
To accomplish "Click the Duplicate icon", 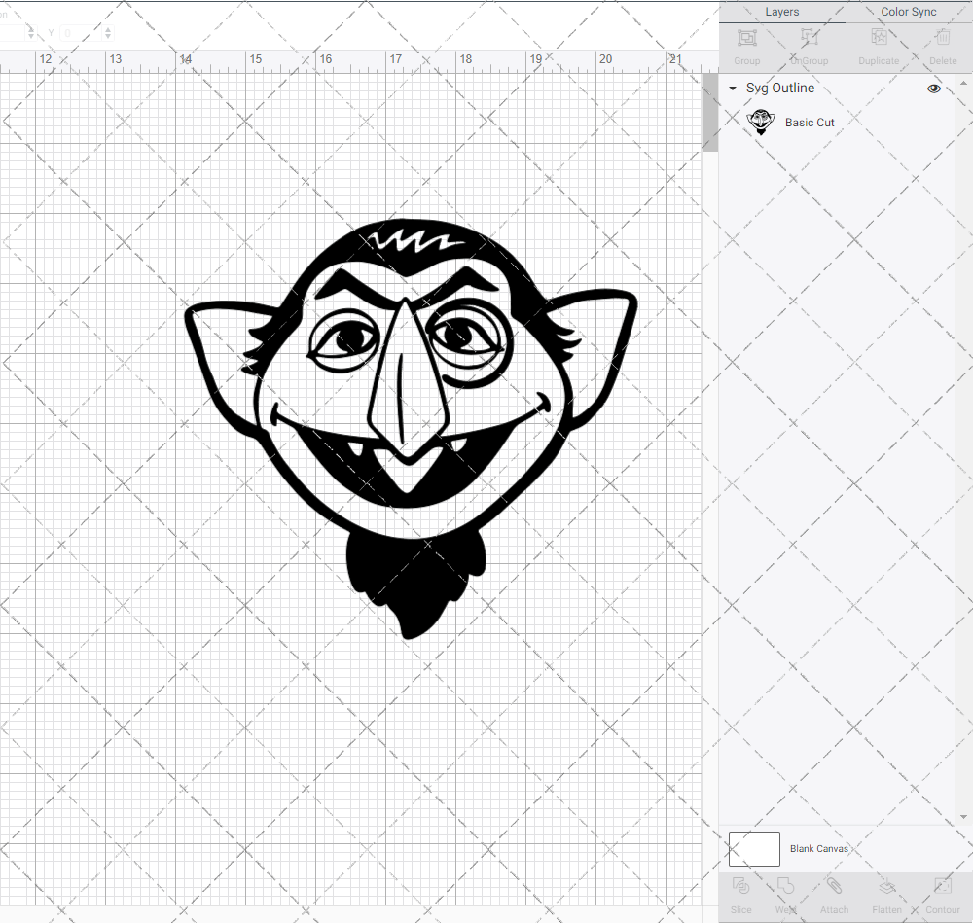I will click(878, 44).
